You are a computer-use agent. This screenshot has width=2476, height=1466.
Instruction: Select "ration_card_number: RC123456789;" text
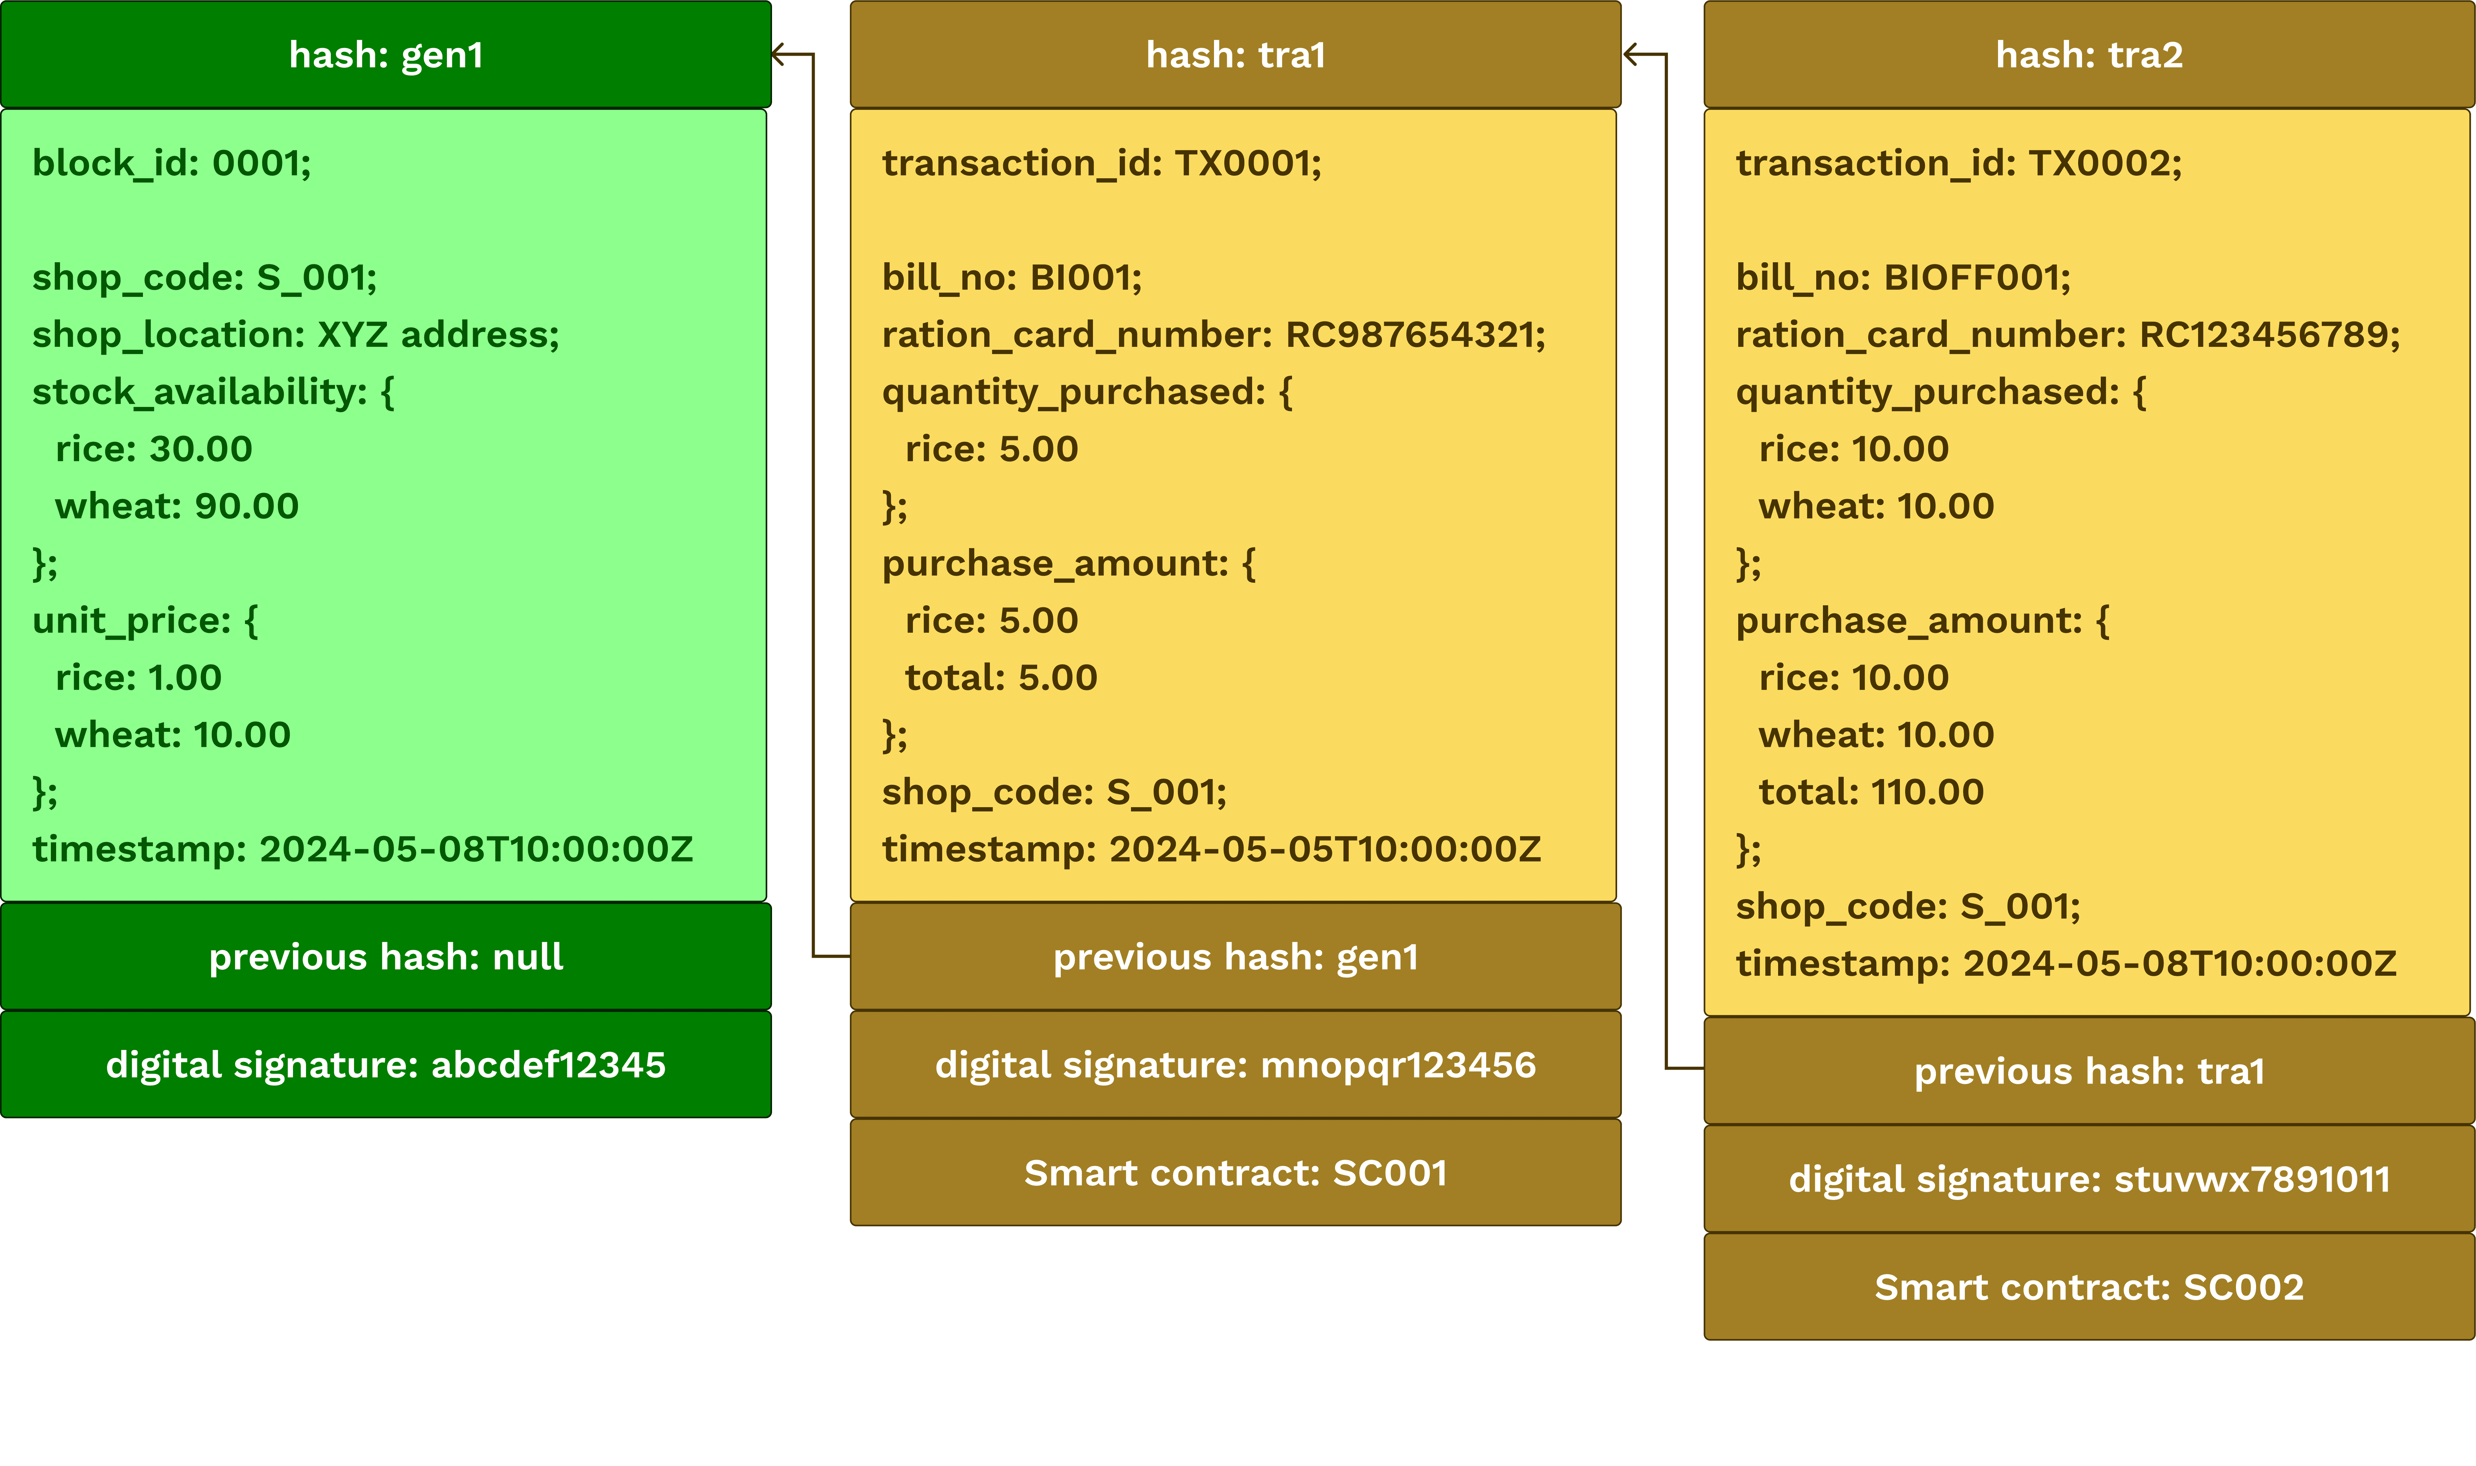point(2068,335)
